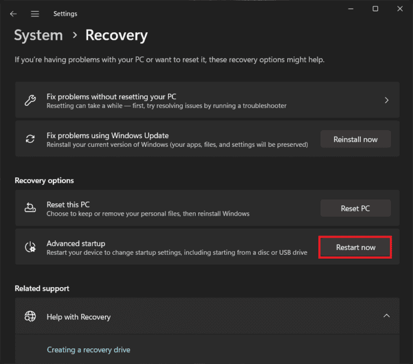The height and width of the screenshot is (364, 413).
Task: Close the Settings window
Action: (400, 9)
